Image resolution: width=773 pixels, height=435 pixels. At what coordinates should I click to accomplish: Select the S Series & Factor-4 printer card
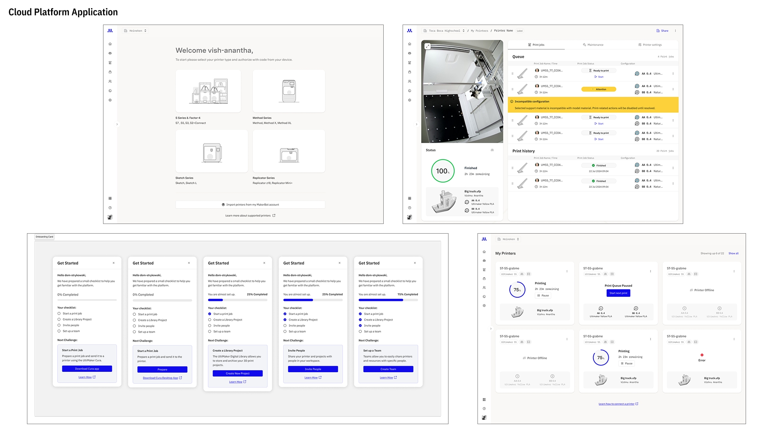(x=208, y=91)
